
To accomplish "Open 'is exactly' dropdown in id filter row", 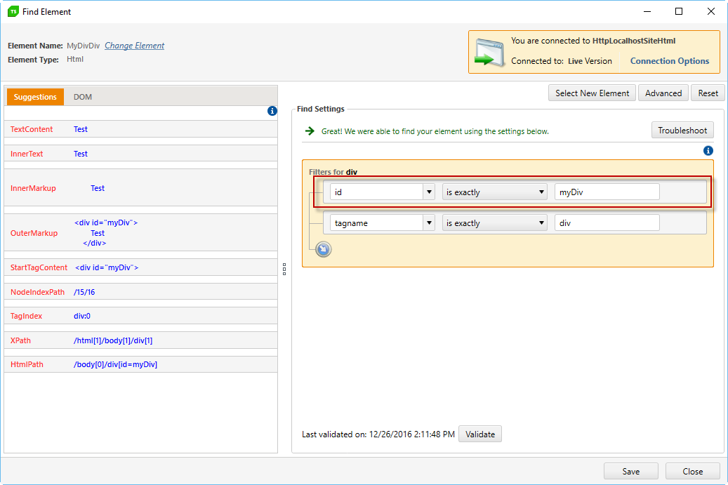I will (494, 192).
